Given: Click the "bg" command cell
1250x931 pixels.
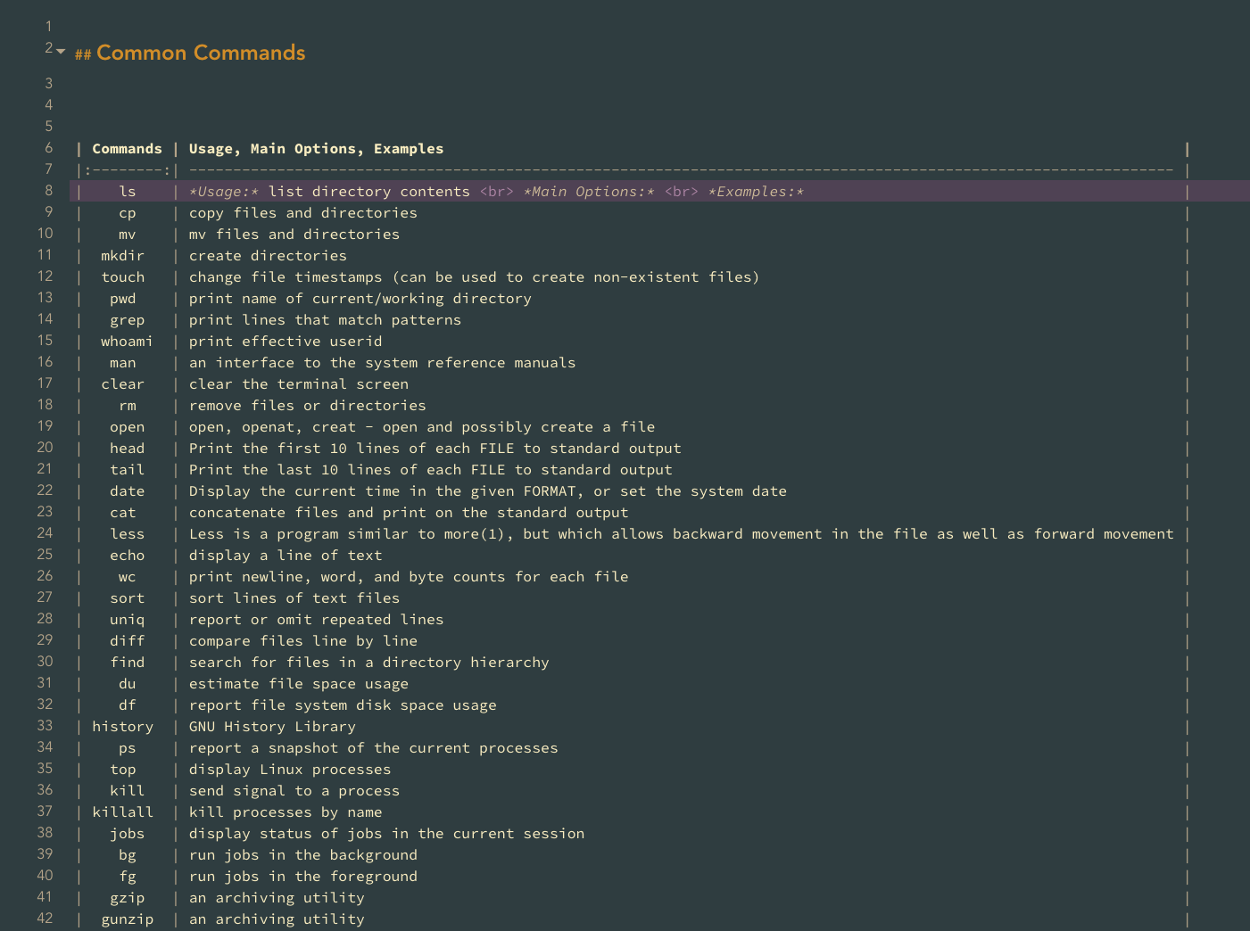Looking at the screenshot, I should (128, 855).
